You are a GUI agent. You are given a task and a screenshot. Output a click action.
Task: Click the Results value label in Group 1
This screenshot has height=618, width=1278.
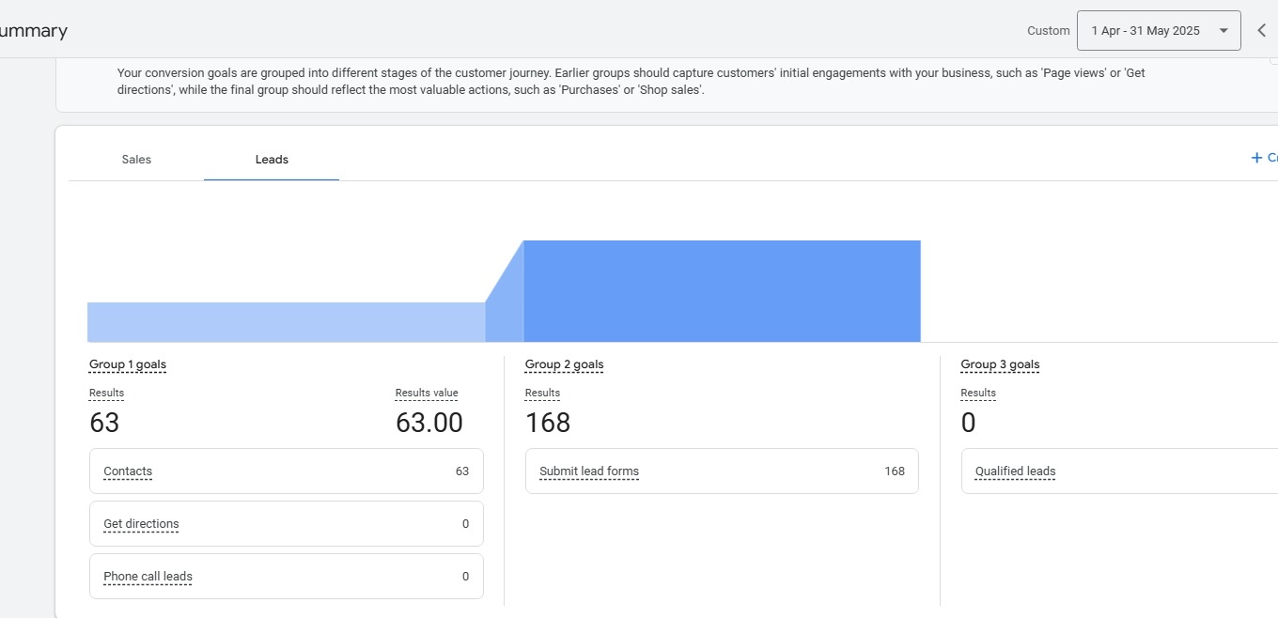(x=427, y=394)
